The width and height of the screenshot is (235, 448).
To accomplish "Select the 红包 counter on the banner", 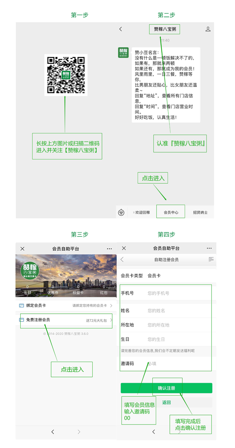I will (104, 290).
